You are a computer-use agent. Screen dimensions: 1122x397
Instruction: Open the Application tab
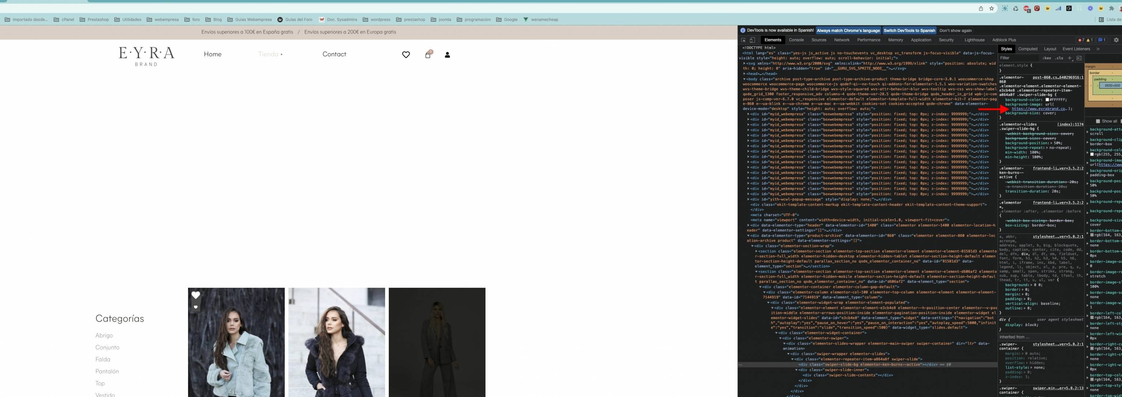click(x=921, y=40)
